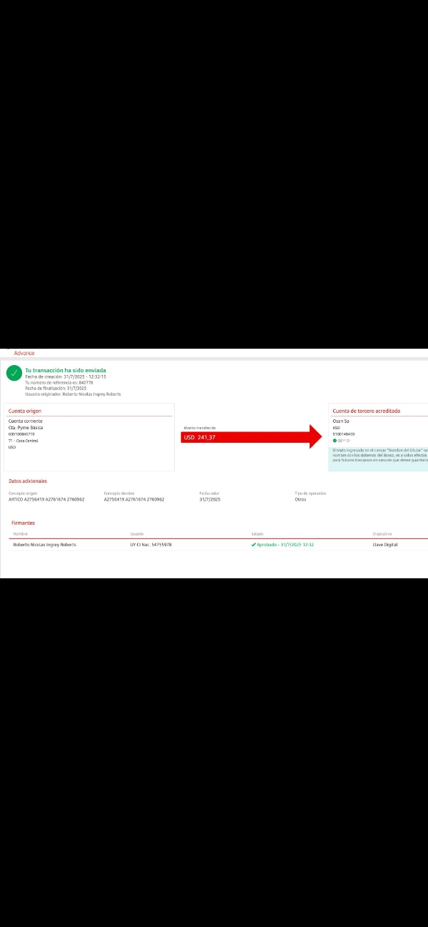This screenshot has height=927, width=428.
Task: Select the Cuenta de tercero acreditada header
Action: [x=366, y=411]
